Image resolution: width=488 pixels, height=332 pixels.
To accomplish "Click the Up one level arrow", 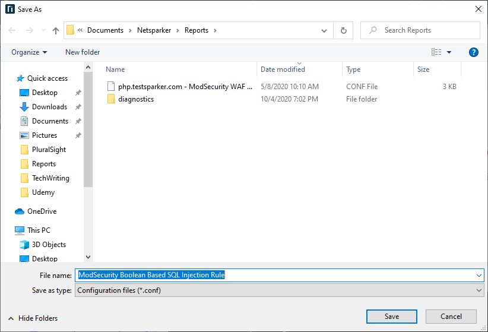I will pos(56,30).
